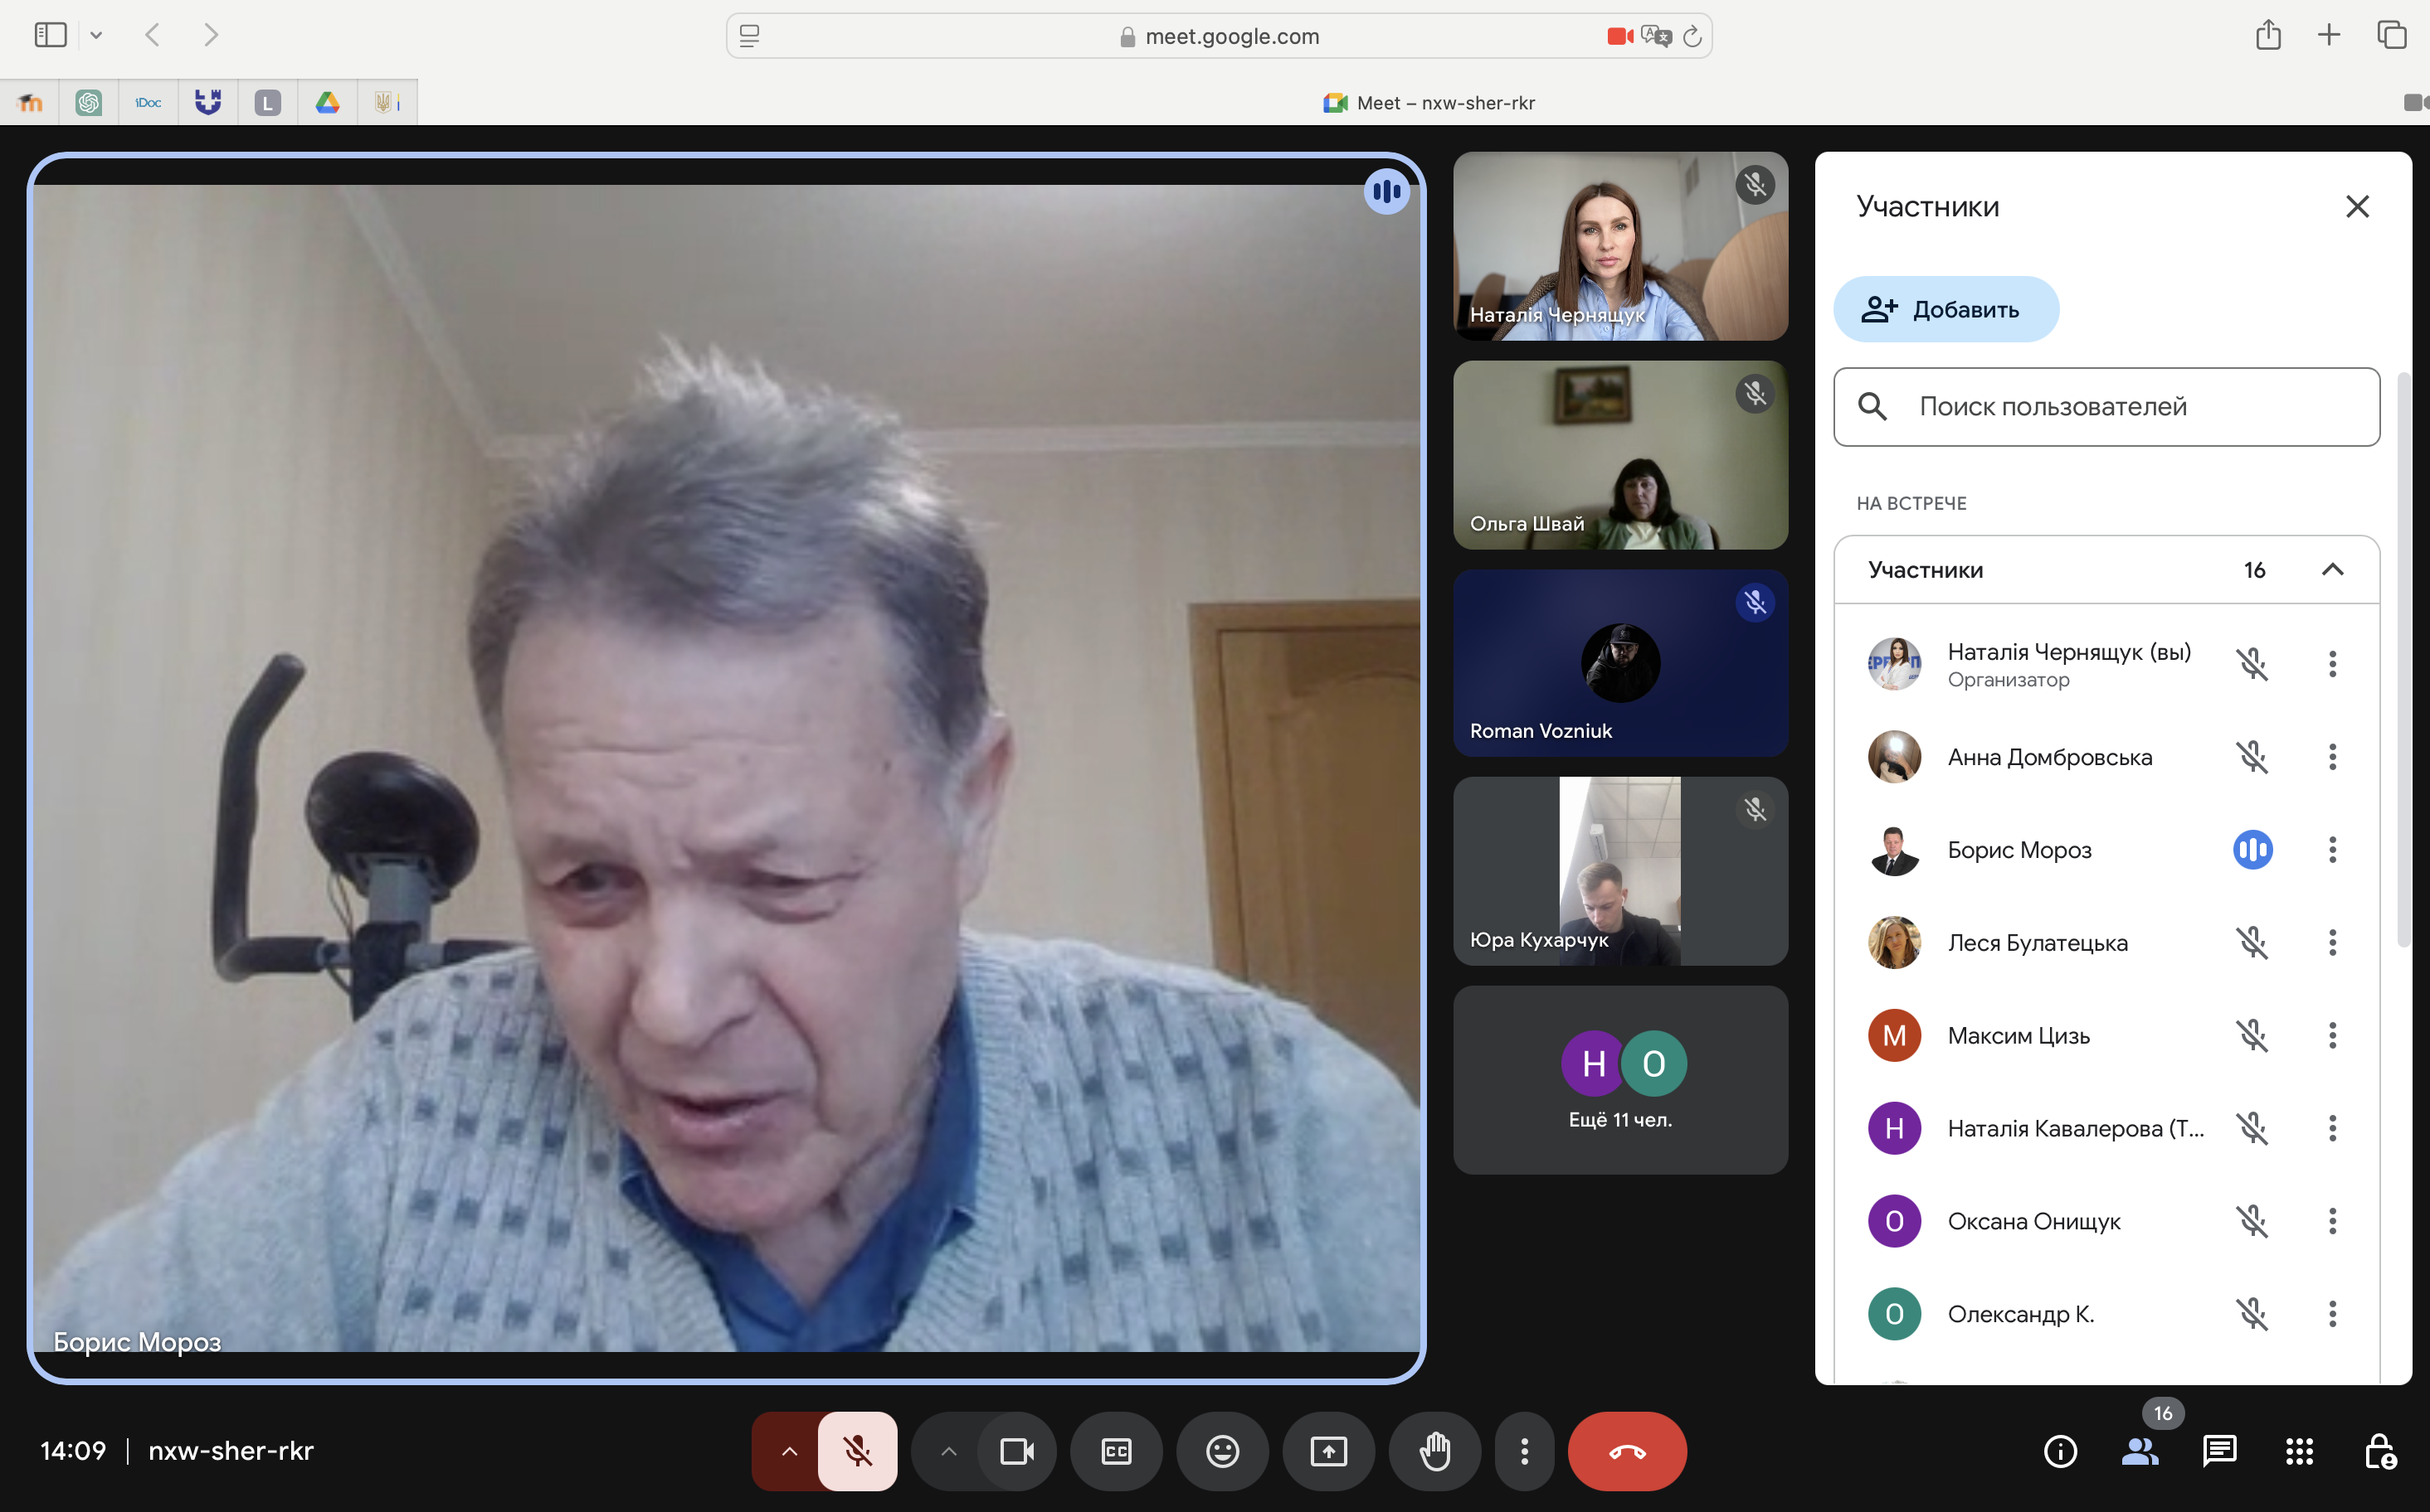The height and width of the screenshot is (1512, 2430).
Task: Collapse the Участники list of 16
Action: tap(2332, 570)
